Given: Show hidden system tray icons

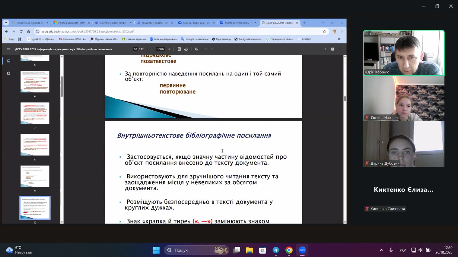Looking at the screenshot, I should (x=382, y=250).
